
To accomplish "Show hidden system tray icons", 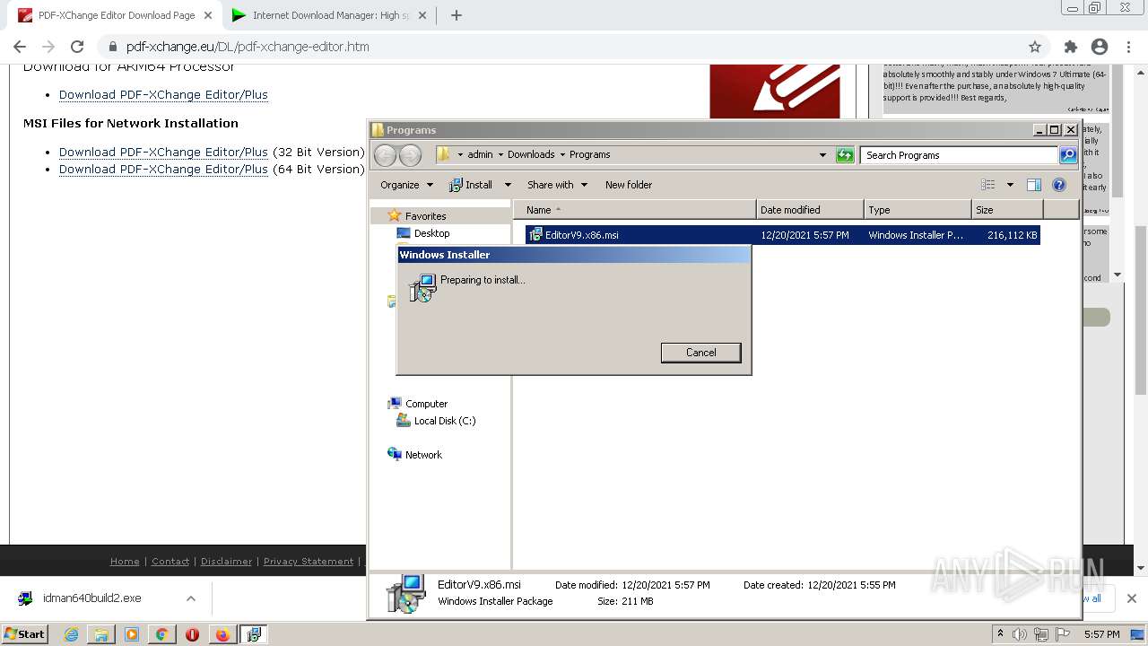I will (x=1000, y=633).
